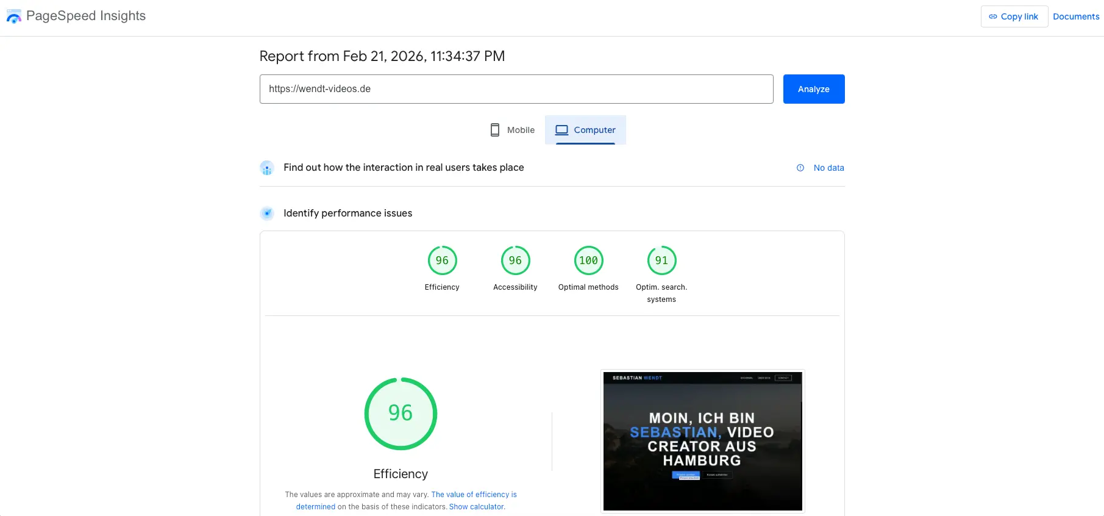
Task: Click the PageSpeed Insights logo icon
Action: tap(13, 16)
